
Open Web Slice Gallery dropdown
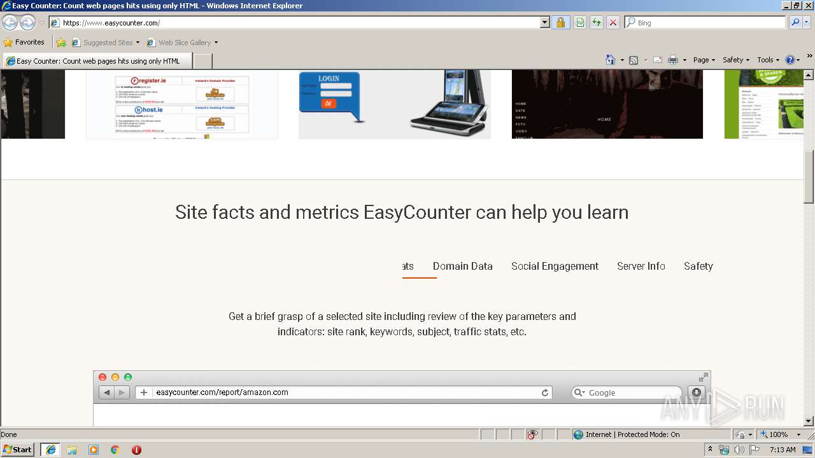pos(182,43)
